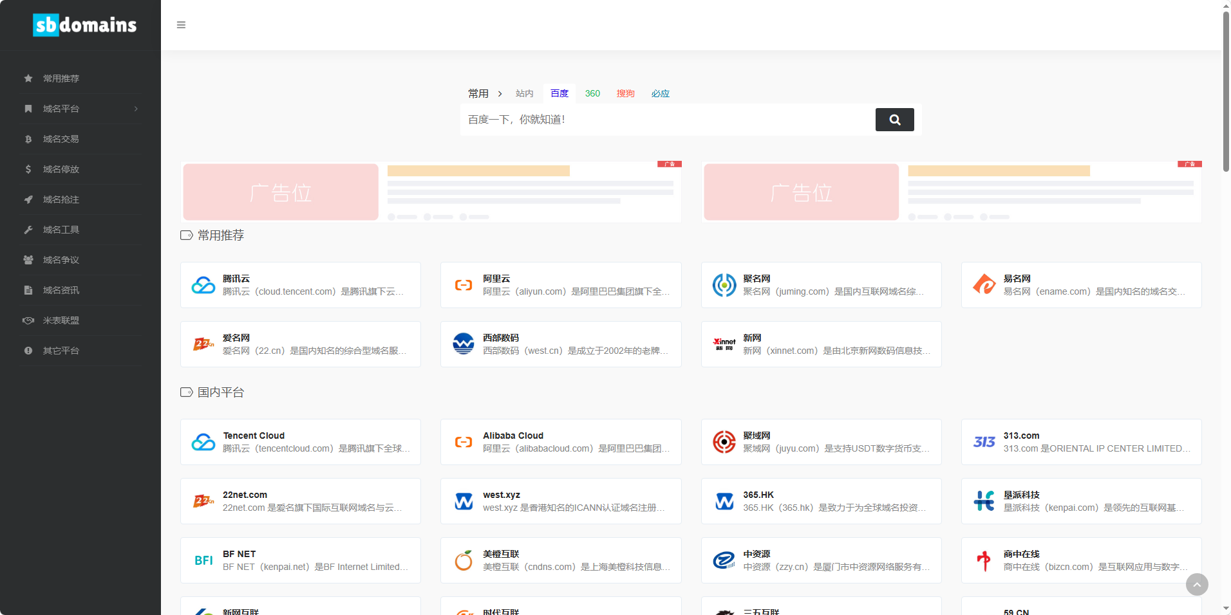This screenshot has width=1231, height=615.
Task: Click the 聚域网 red logo icon
Action: coord(724,442)
